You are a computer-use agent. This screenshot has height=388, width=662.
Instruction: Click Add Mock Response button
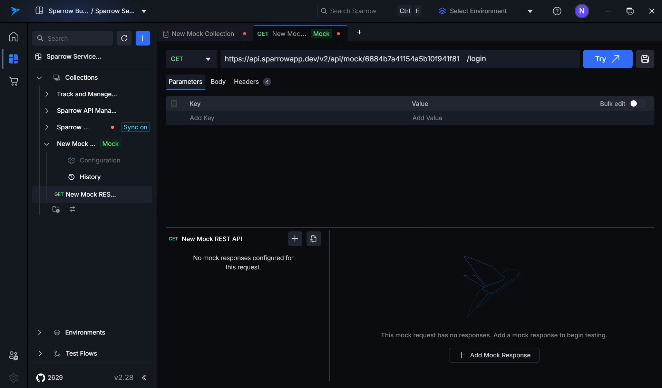(x=494, y=355)
